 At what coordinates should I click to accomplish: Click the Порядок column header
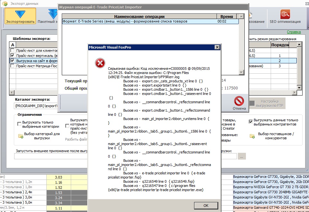click(280, 45)
